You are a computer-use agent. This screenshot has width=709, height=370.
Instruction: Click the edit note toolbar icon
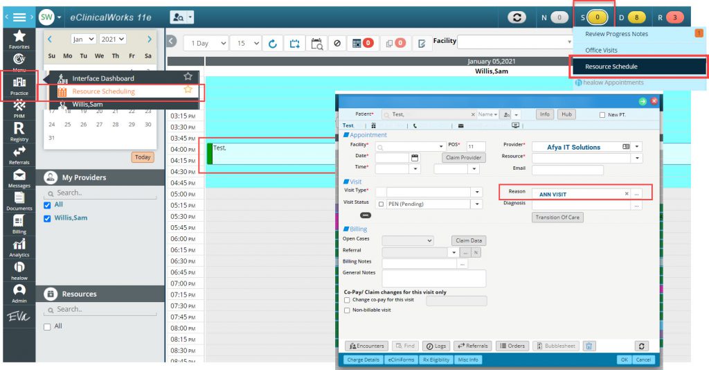422,44
